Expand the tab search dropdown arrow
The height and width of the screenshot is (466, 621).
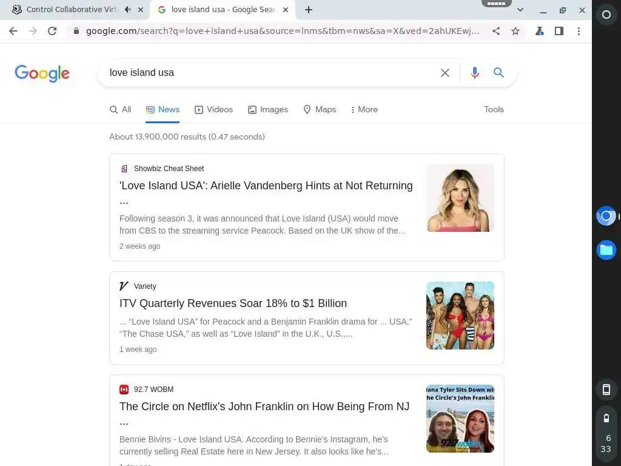(520, 10)
